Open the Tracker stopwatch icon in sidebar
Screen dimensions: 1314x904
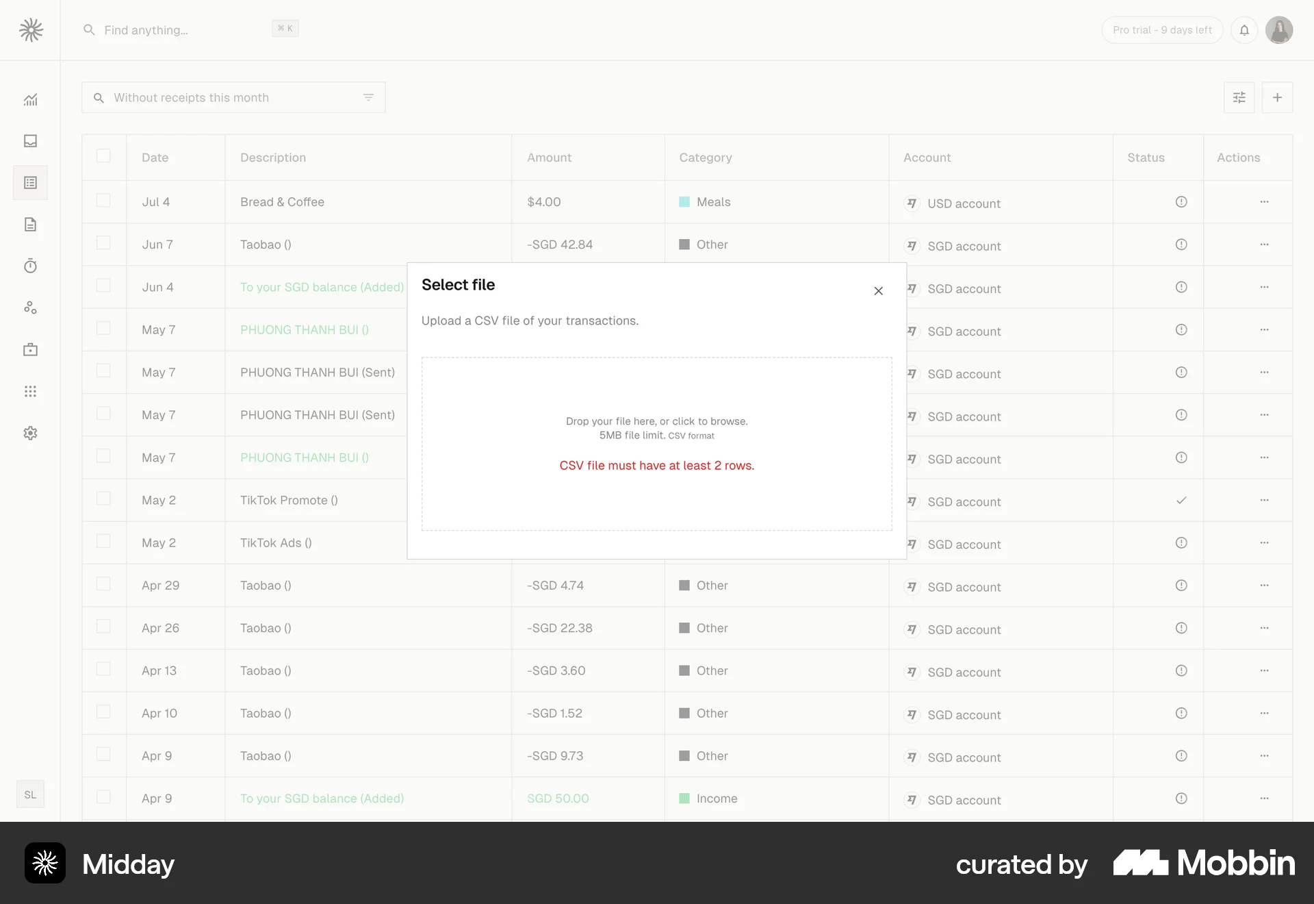click(30, 266)
